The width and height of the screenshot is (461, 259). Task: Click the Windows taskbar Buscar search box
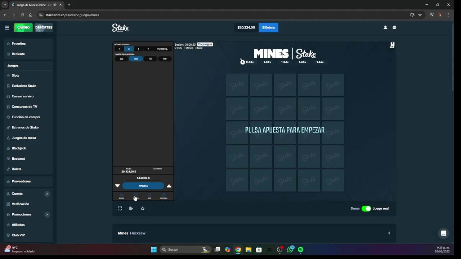[x=185, y=249]
